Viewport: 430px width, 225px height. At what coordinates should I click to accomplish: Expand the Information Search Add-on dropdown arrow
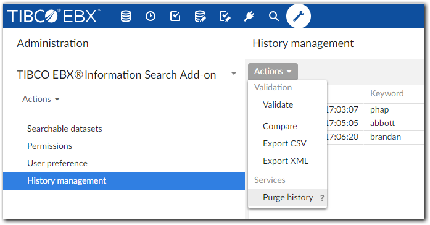(234, 74)
